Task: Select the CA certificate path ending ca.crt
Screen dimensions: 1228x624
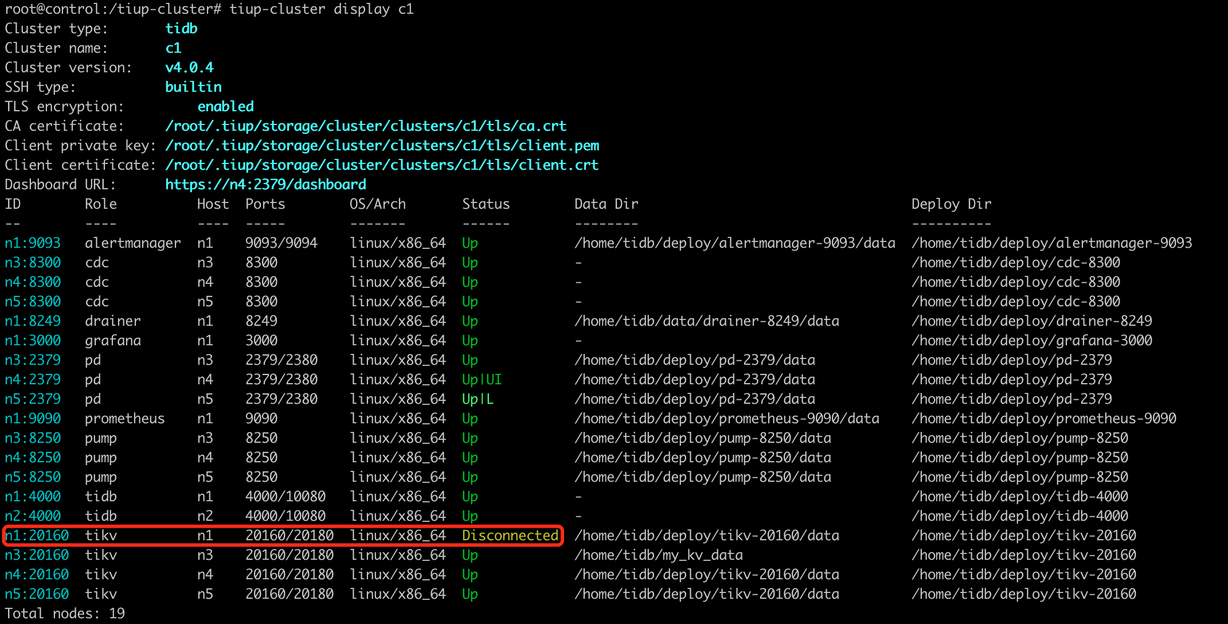Action: (x=366, y=126)
